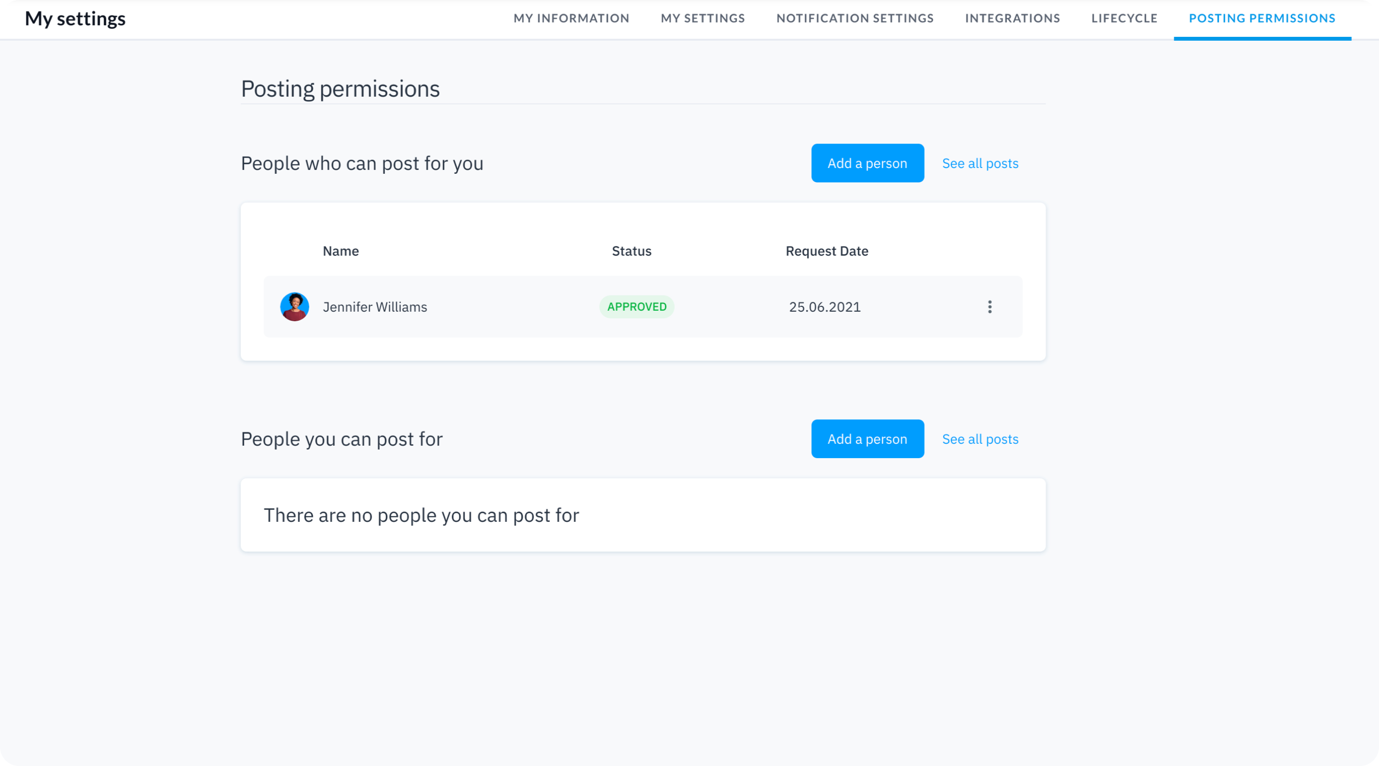Go to the Notification Settings tab
The width and height of the screenshot is (1379, 766).
pyautogui.click(x=855, y=18)
